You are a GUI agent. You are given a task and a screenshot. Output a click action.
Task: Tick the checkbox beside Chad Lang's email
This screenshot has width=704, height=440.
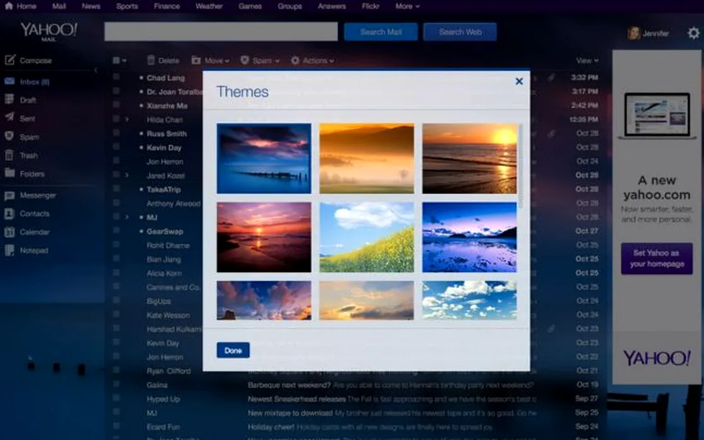coord(116,77)
